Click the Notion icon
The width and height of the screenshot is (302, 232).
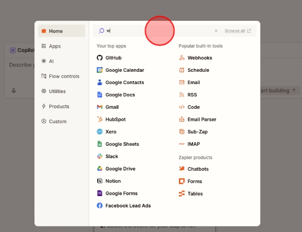(100, 181)
